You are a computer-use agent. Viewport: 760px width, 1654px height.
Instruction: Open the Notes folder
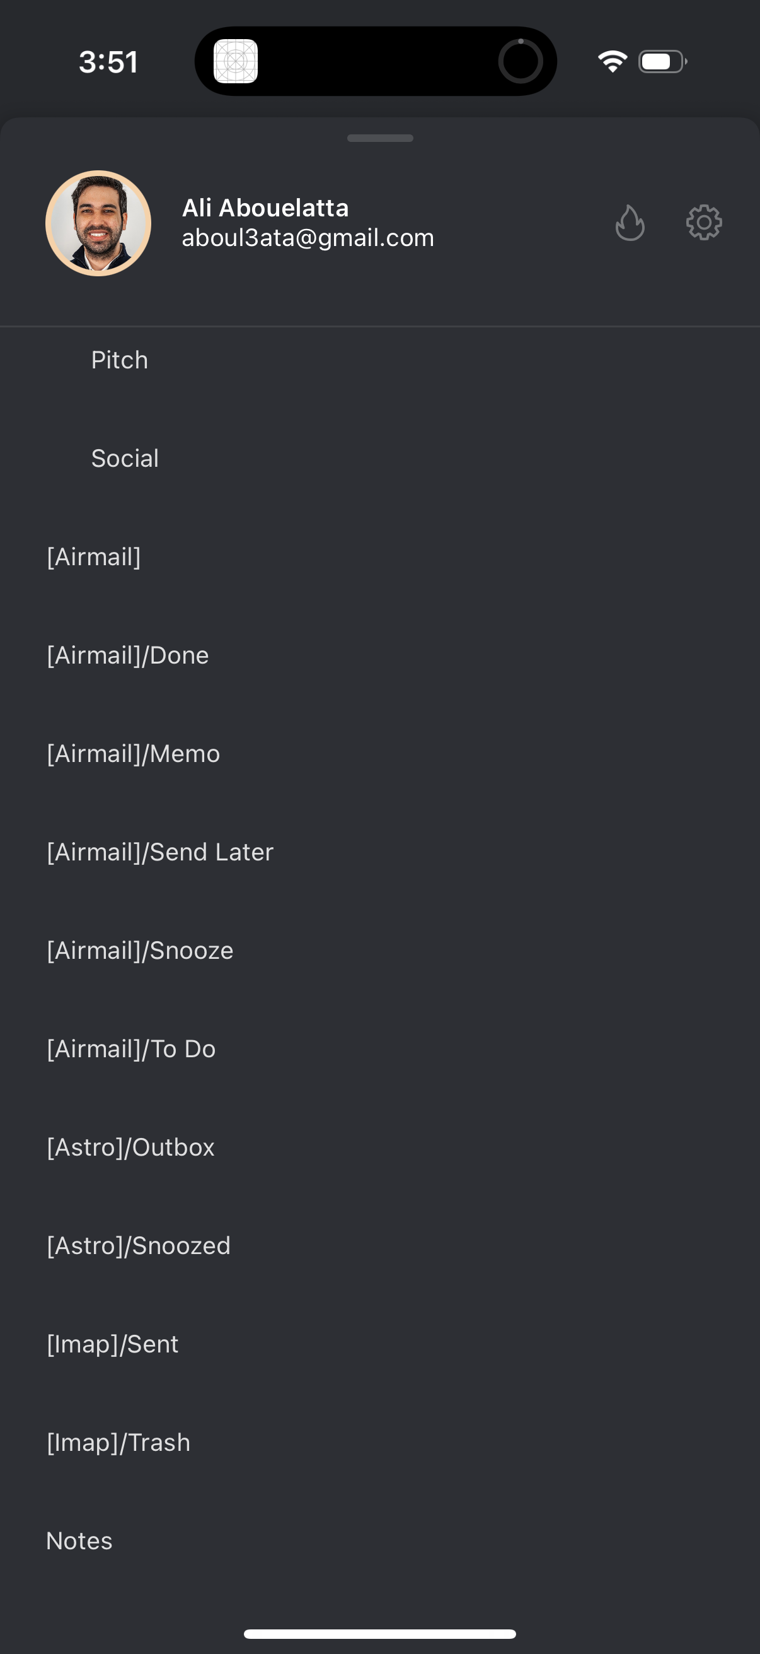tap(79, 1541)
